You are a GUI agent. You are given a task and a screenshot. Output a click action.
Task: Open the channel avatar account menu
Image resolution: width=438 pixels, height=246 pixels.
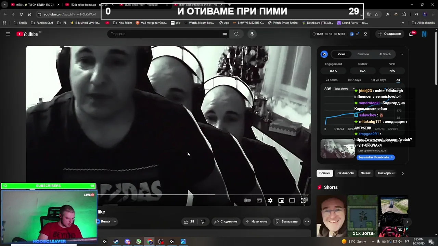click(x=424, y=34)
